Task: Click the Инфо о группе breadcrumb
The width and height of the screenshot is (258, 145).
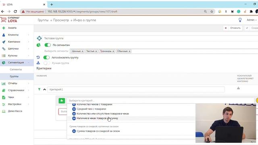Action: 85,20
